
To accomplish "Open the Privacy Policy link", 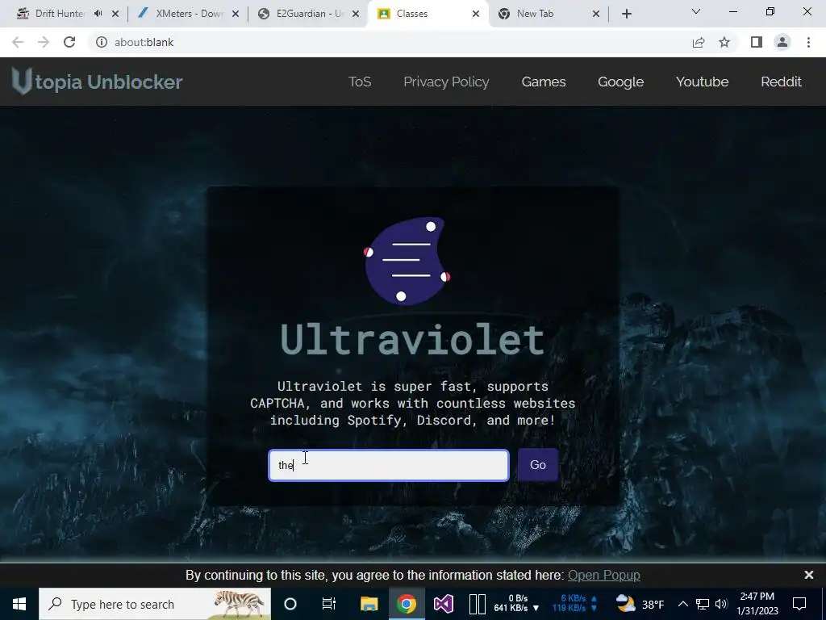I will click(446, 82).
